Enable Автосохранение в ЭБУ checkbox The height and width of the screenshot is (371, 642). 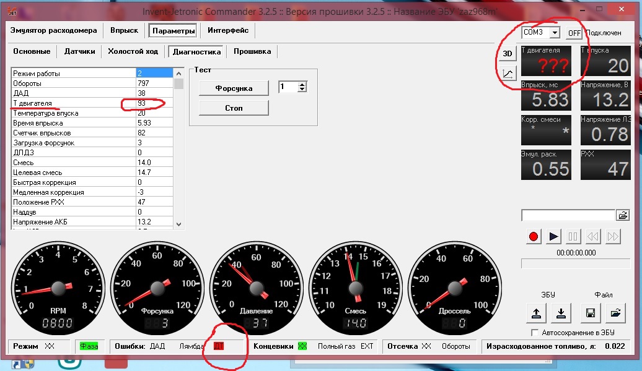point(534,333)
